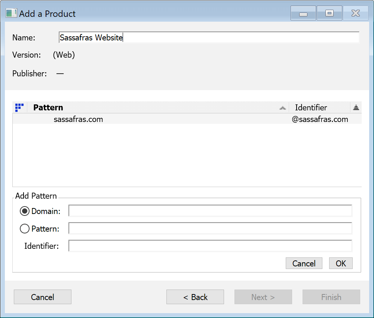374x318 pixels.
Task: Select the sassafras.com pattern row
Action: pos(150,119)
